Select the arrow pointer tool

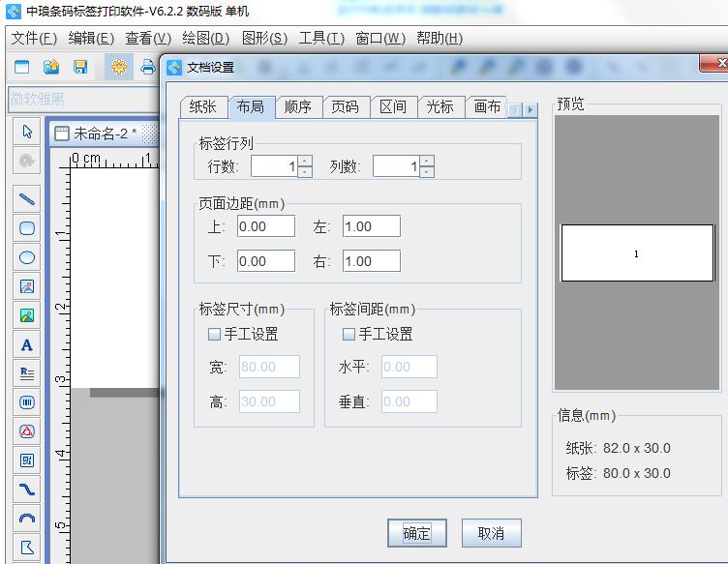tap(27, 132)
